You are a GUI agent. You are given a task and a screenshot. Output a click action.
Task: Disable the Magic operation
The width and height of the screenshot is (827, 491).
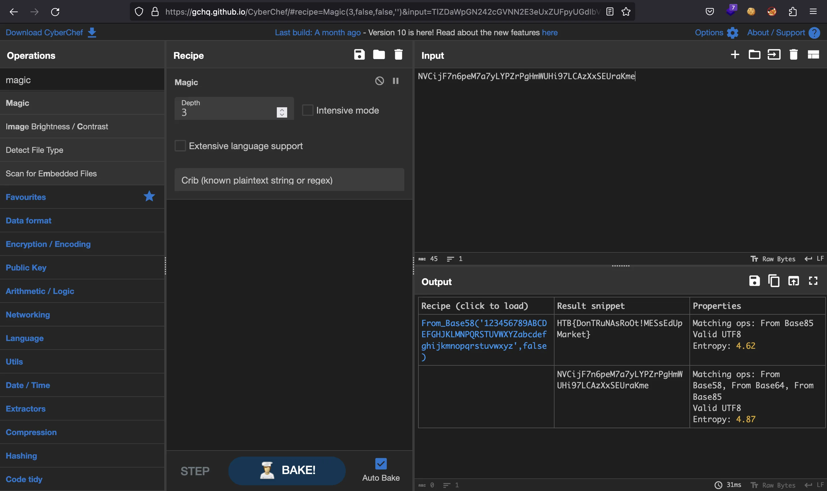[379, 81]
